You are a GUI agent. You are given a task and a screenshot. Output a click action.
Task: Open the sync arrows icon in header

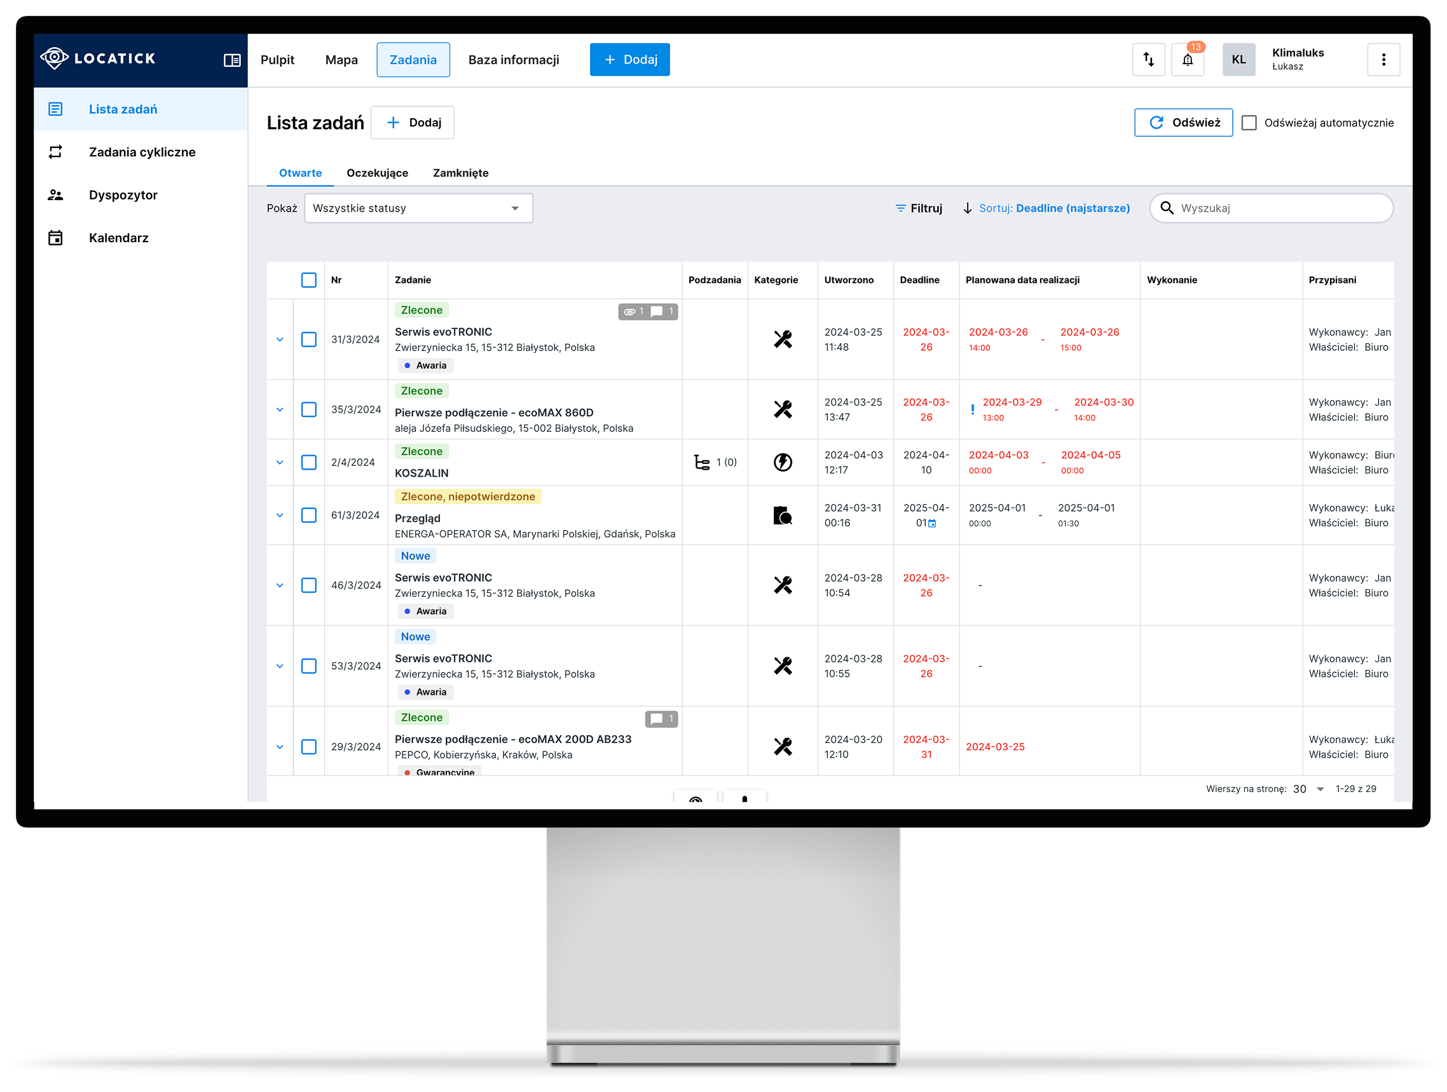tap(1148, 60)
